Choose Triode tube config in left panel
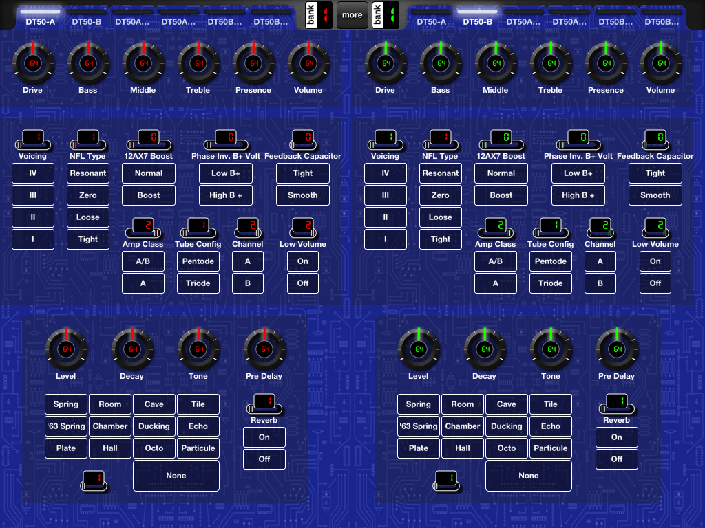The image size is (705, 528). pos(198,283)
